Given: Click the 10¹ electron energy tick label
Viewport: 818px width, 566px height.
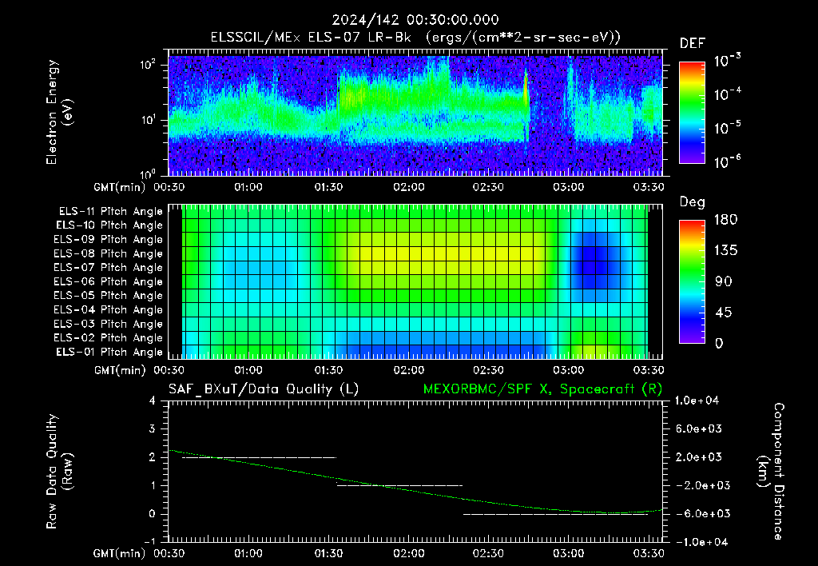Looking at the screenshot, I should click(148, 120).
